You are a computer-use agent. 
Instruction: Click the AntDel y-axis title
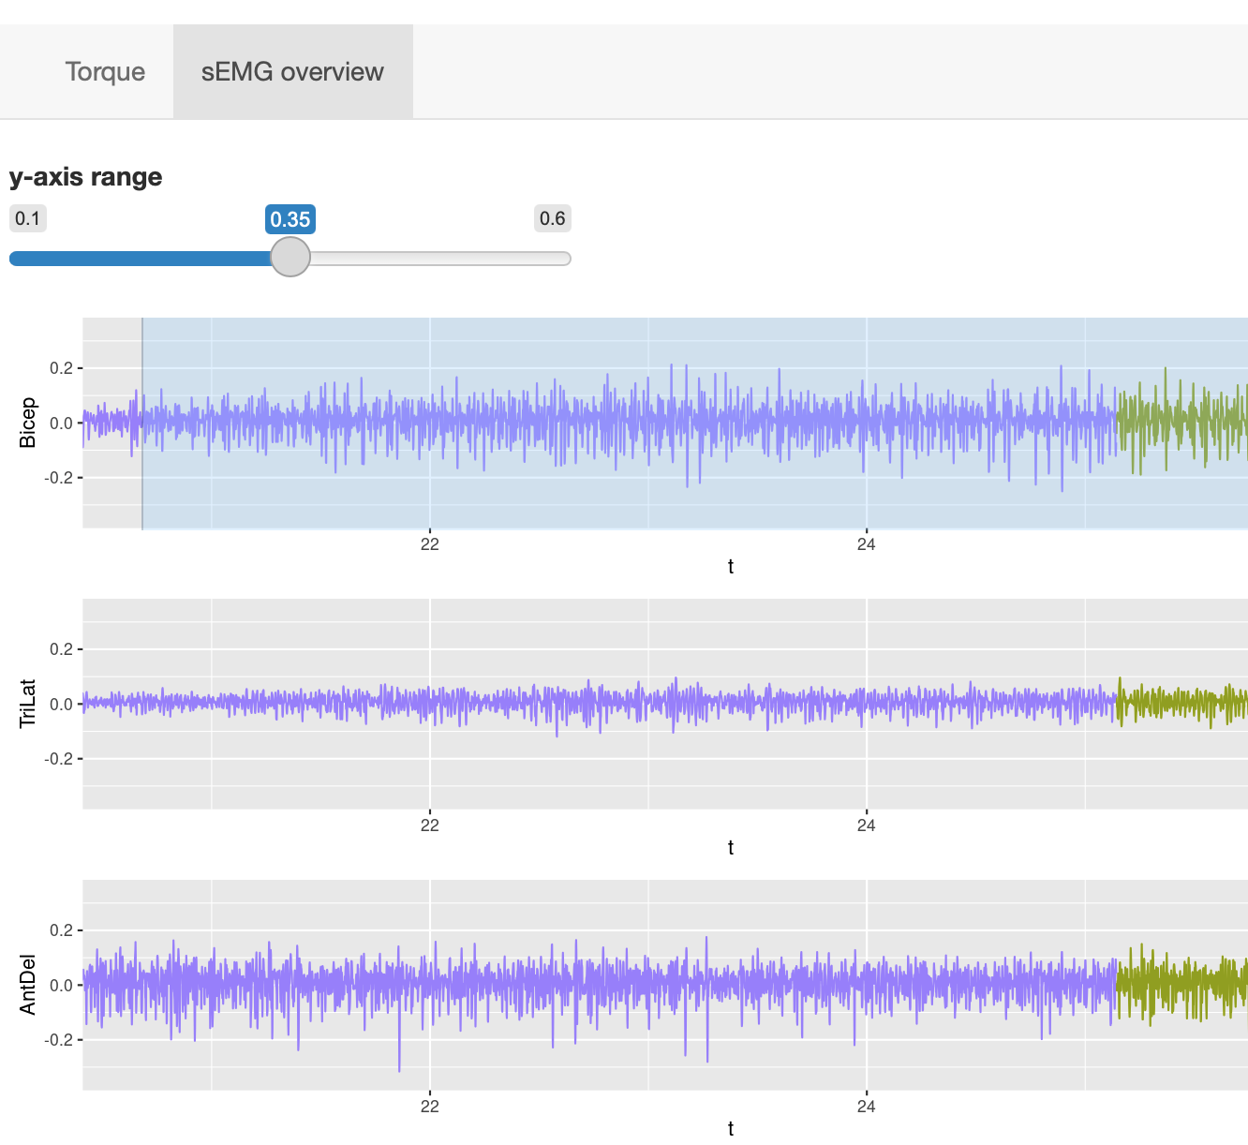[x=28, y=985]
